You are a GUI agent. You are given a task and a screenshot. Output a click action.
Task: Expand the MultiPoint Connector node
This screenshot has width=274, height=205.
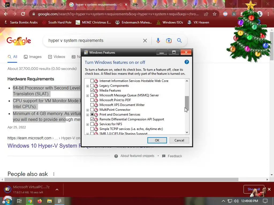coord(87,110)
